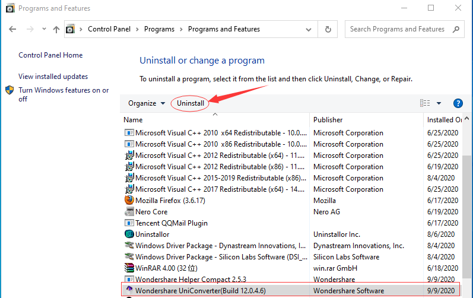Select Tencent QQMail Plugin entry
The width and height of the screenshot is (473, 298).
tap(172, 223)
